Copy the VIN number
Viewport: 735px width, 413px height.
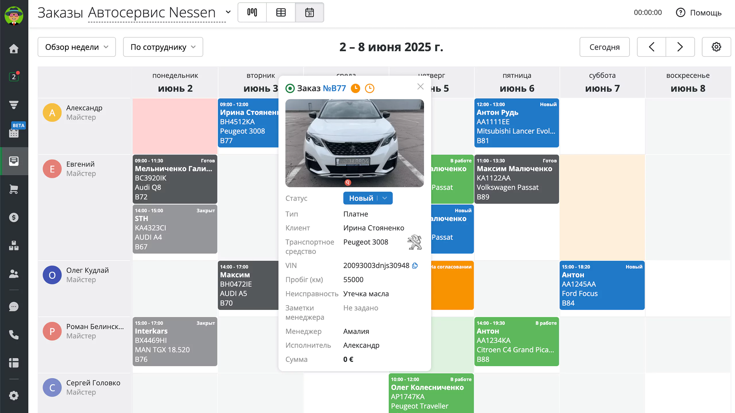[415, 266]
